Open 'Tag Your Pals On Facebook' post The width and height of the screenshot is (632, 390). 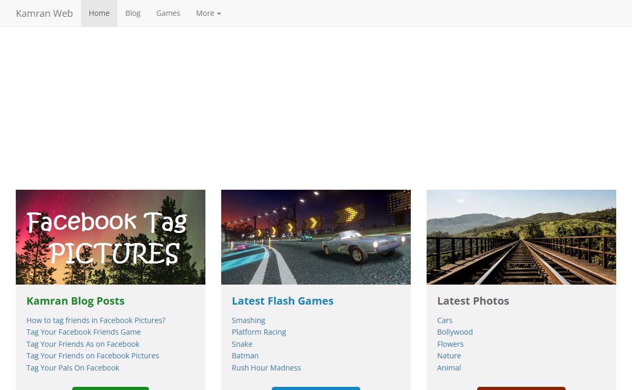point(73,368)
